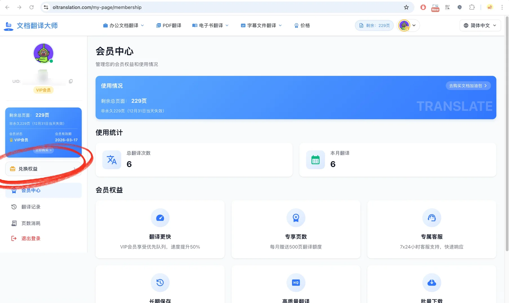Image resolution: width=509 pixels, height=303 pixels.
Task: Click the 退出登录 logout icon
Action: tap(14, 238)
